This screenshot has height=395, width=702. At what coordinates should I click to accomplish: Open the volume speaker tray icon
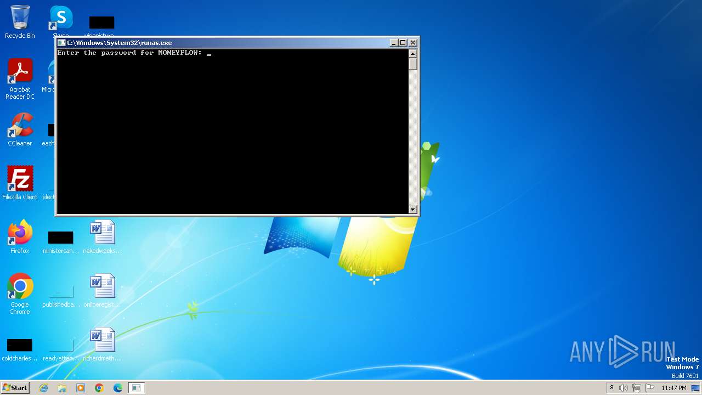[624, 388]
